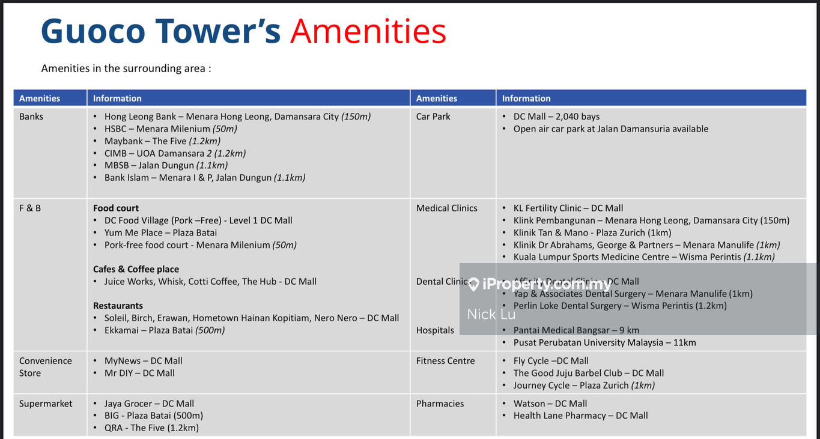Select the Car Park row label
820x439 pixels.
point(433,117)
